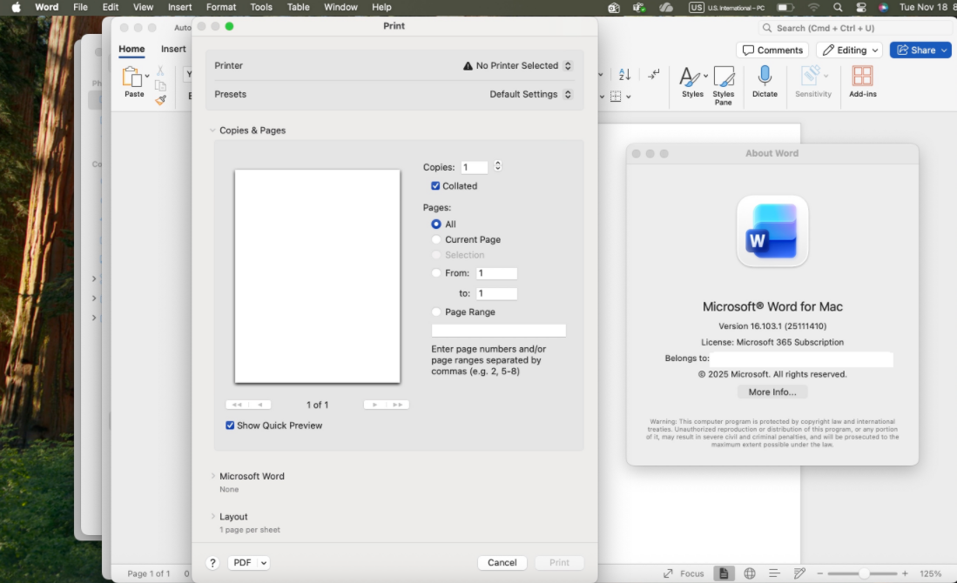The height and width of the screenshot is (583, 957).
Task: Click the Focus mode icon in status bar
Action: [668, 573]
